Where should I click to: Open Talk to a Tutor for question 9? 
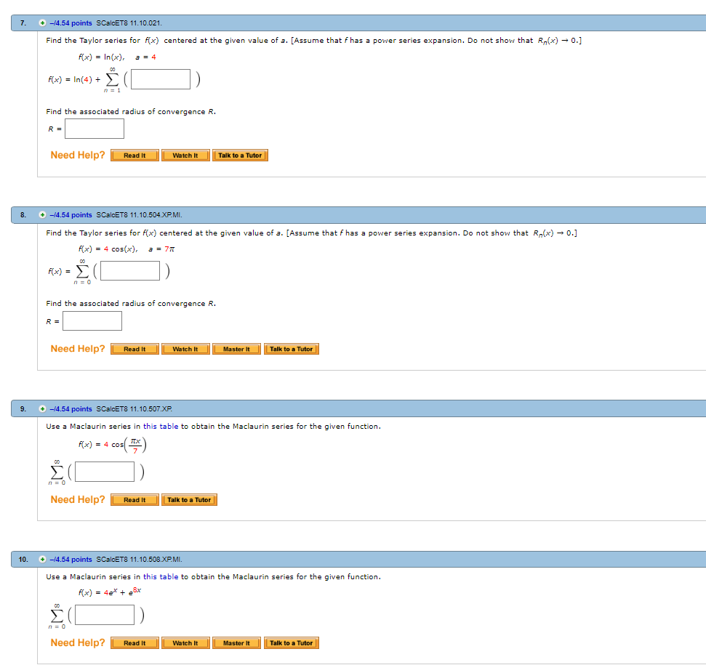tap(189, 499)
